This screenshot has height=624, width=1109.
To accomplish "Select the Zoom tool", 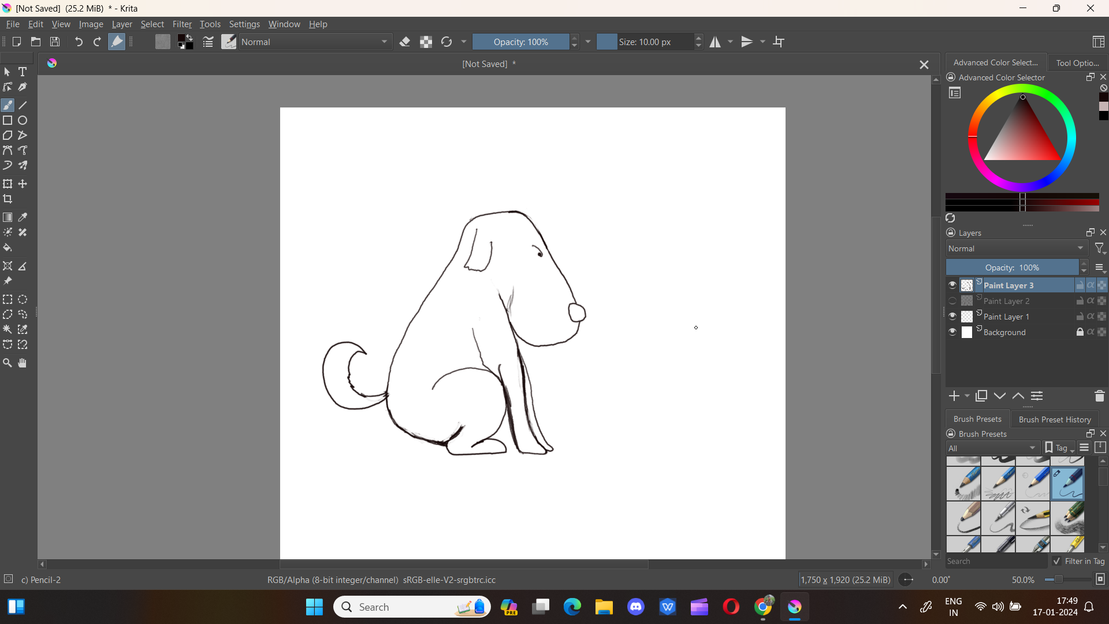I will pyautogui.click(x=8, y=363).
